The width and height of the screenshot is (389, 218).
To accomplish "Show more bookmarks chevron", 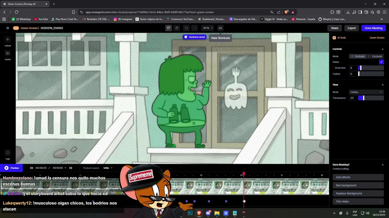I will click(382, 19).
